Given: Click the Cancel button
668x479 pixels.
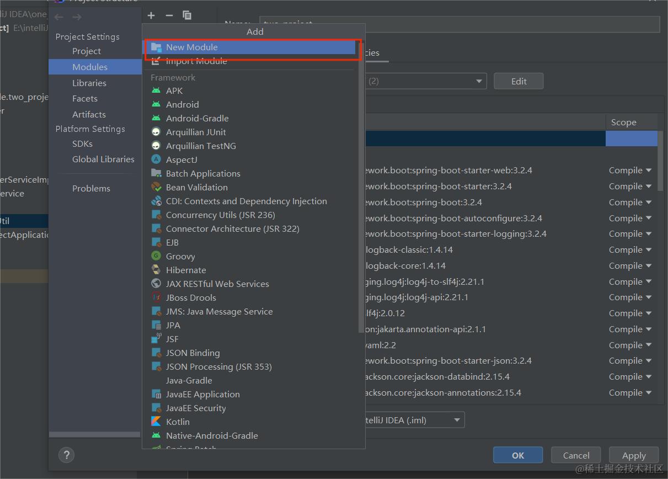Looking at the screenshot, I should pyautogui.click(x=576, y=455).
